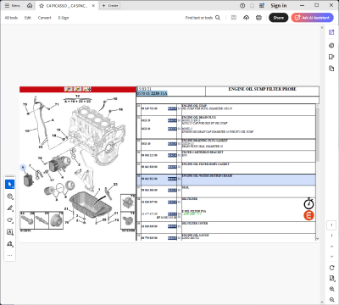Select the arrow selection tool

[10, 185]
